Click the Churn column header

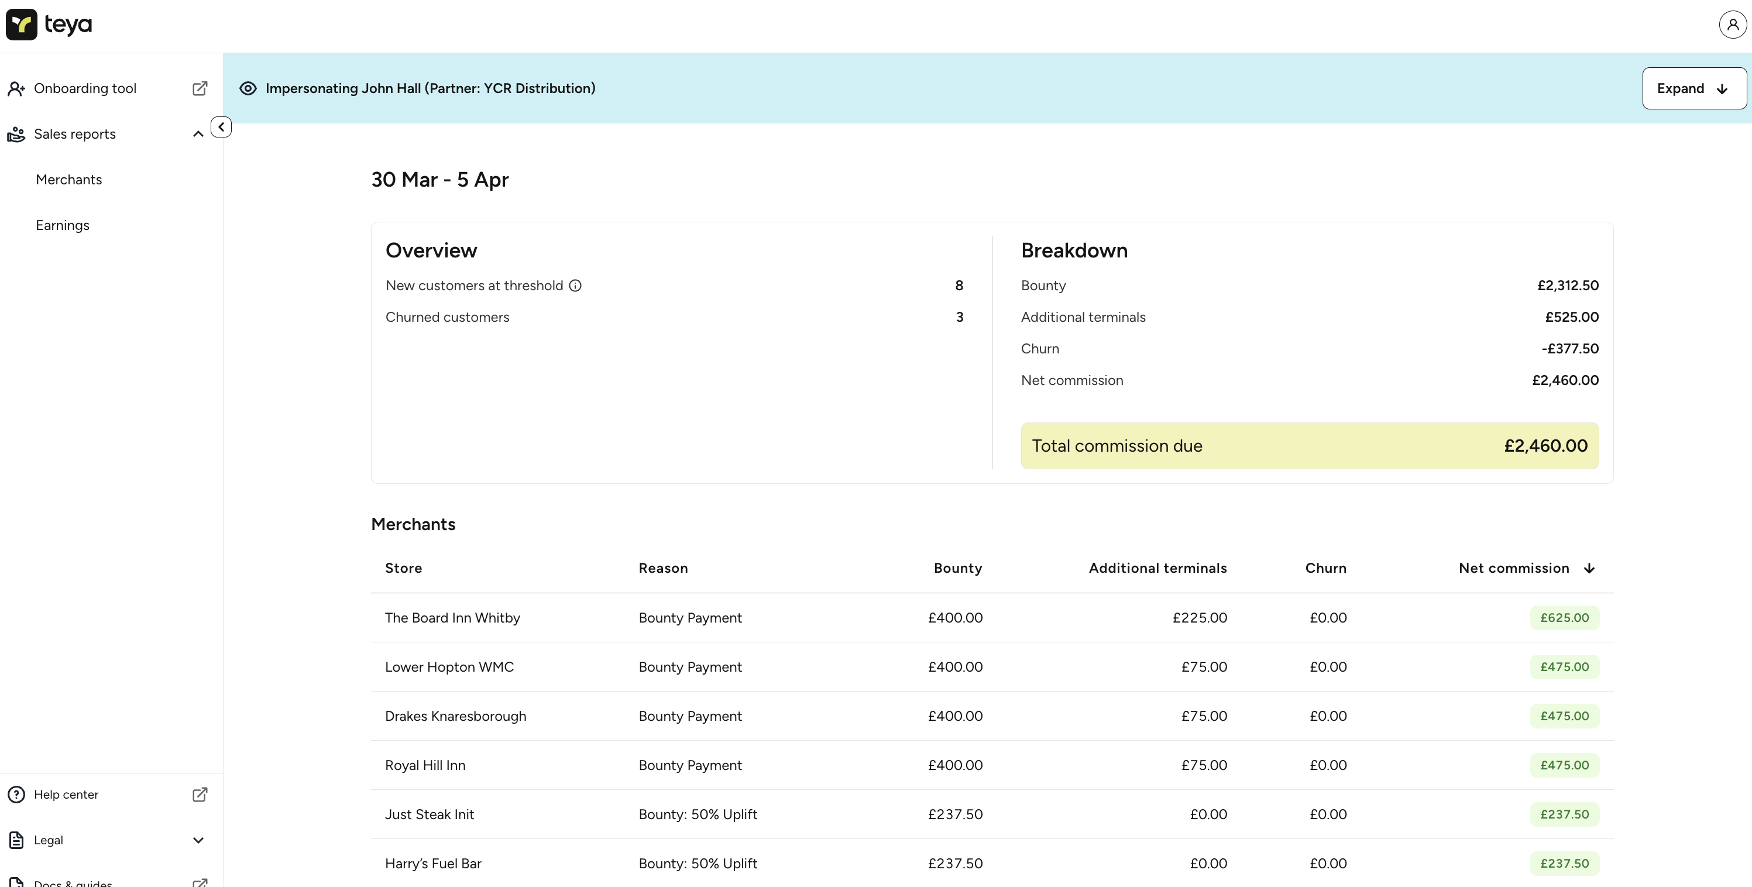[1325, 568]
